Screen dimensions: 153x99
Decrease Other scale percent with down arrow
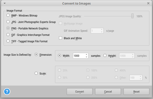coord(140,79)
